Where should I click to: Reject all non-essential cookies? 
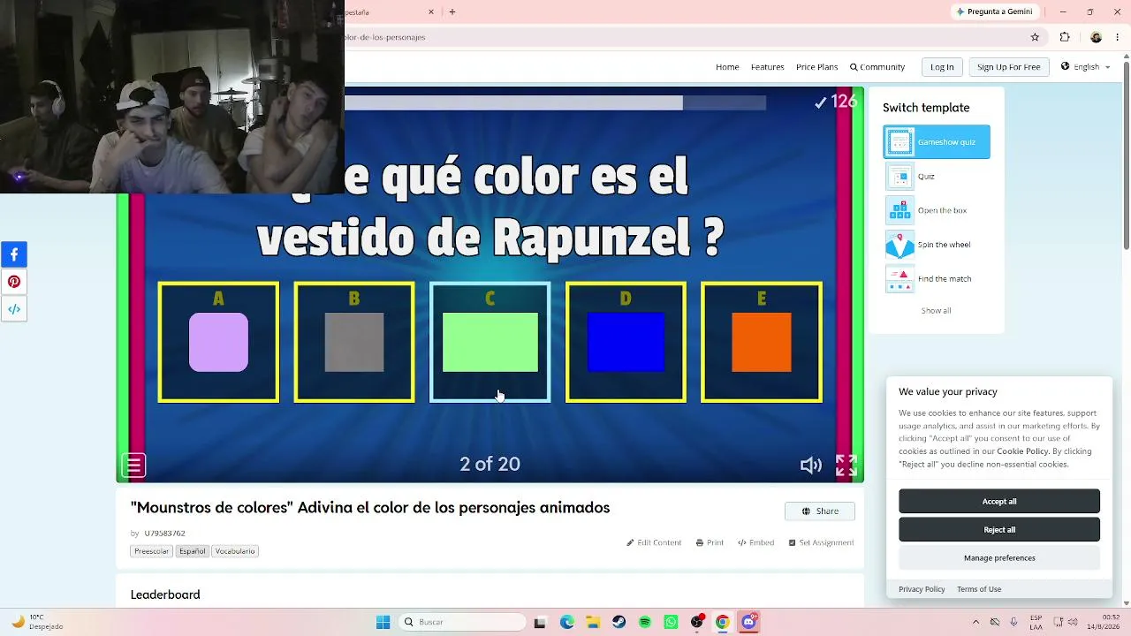[x=999, y=530]
